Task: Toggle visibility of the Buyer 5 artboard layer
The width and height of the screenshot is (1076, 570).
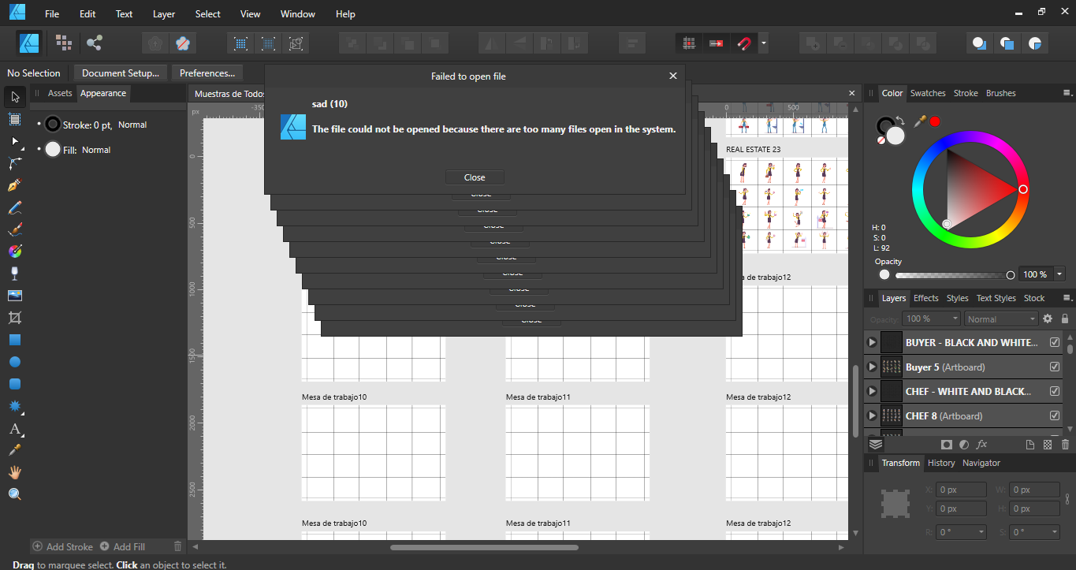Action: click(x=1054, y=367)
